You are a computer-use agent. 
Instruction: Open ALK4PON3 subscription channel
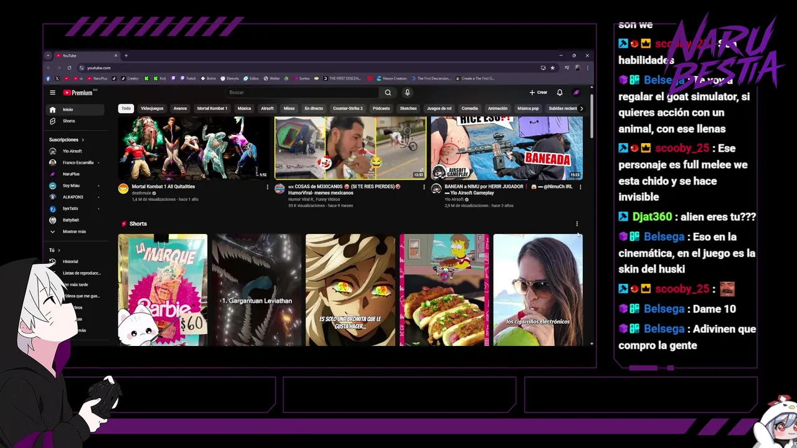point(76,197)
